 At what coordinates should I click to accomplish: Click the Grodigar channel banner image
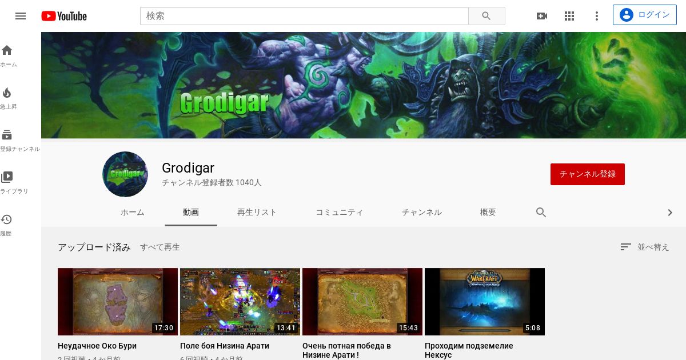[364, 85]
